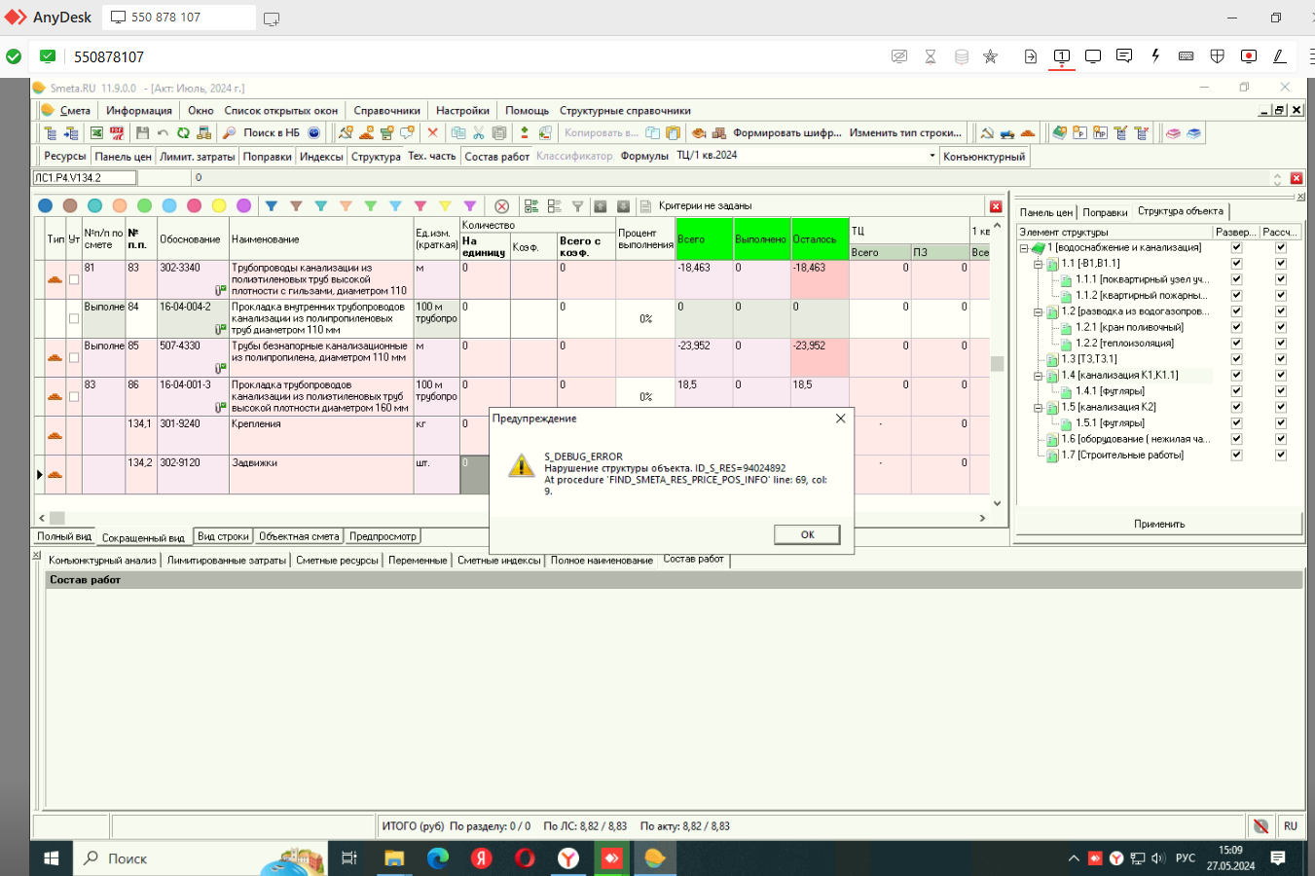Click the Excel export toolbar icon

click(96, 132)
